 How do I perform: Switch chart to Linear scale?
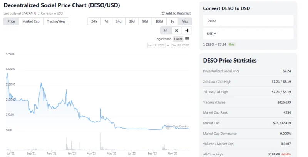[178, 39]
